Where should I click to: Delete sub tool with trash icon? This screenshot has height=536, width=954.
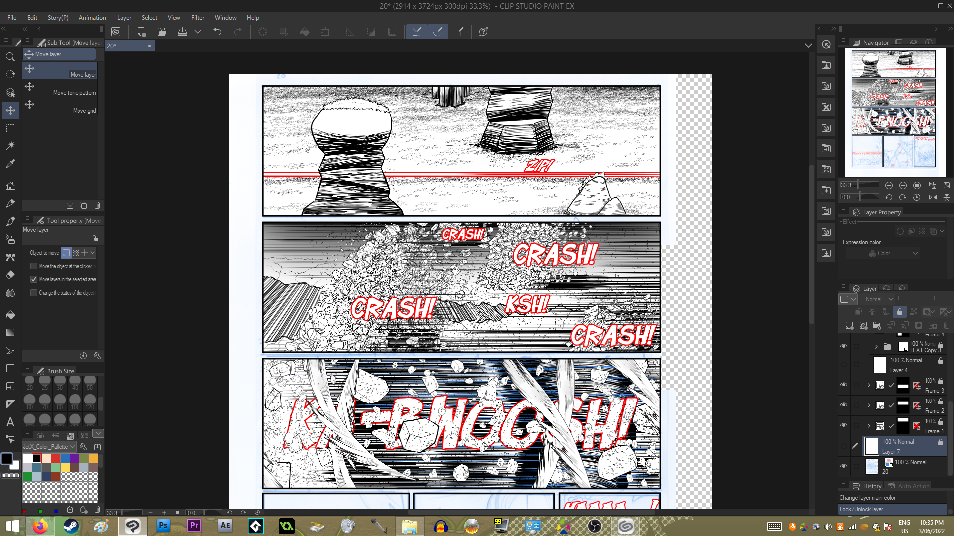97,205
